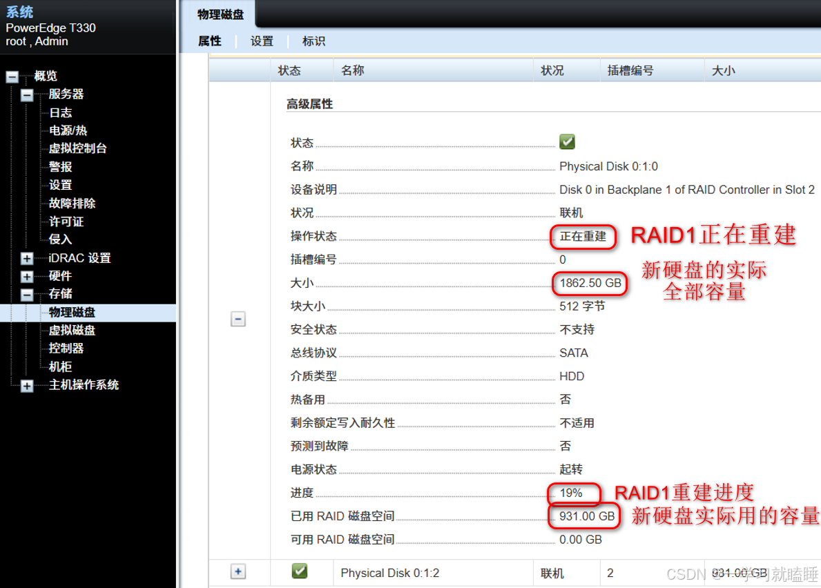This screenshot has width=821, height=588.
Task: Open the 物理磁盘 main tab
Action: click(219, 14)
